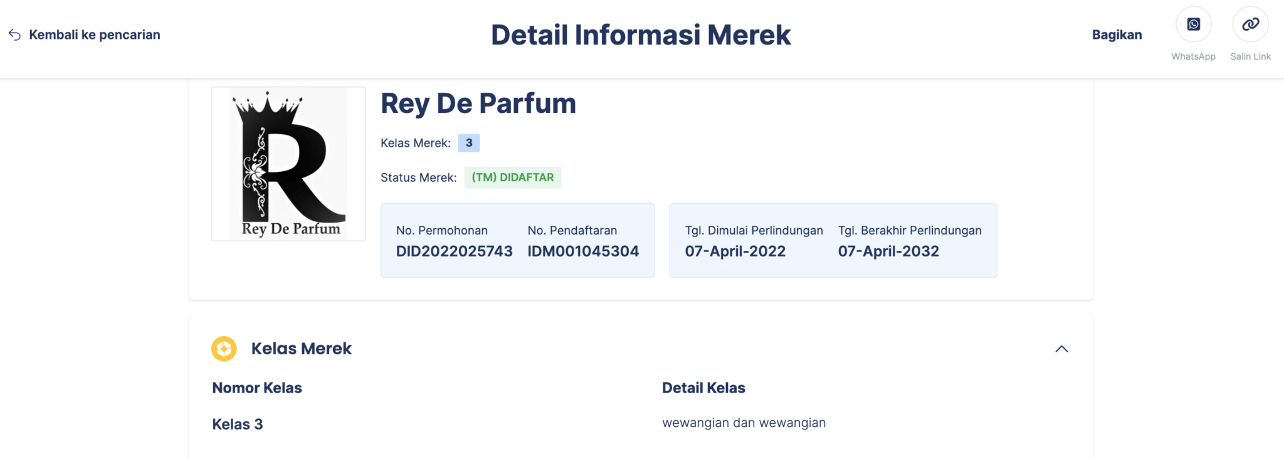Click the Salin Link text label
1284x459 pixels.
pos(1250,56)
